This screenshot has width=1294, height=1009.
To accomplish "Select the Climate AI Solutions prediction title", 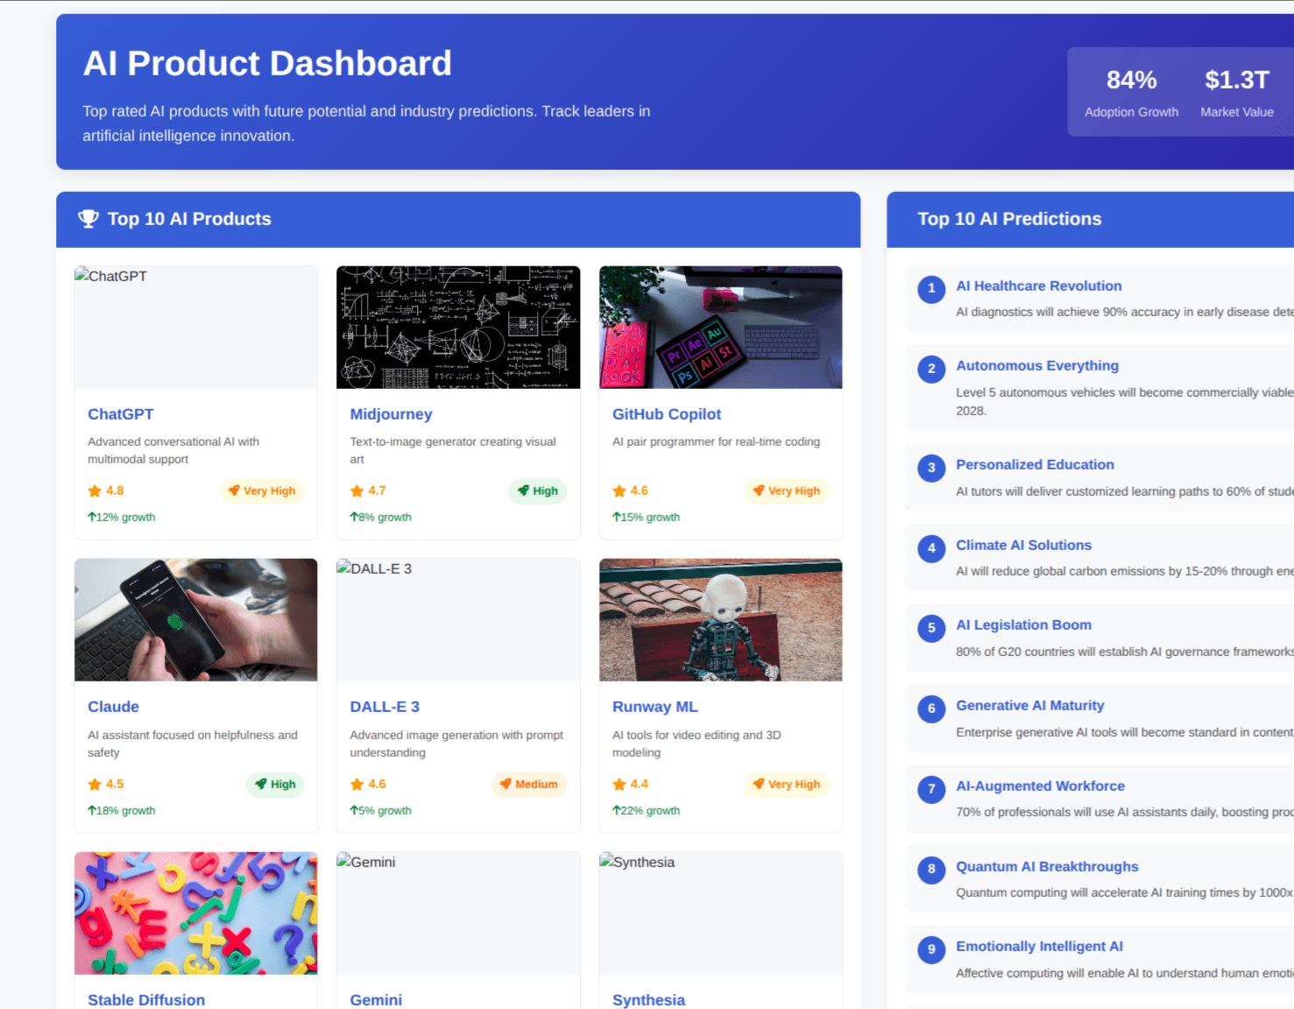I will [1023, 546].
